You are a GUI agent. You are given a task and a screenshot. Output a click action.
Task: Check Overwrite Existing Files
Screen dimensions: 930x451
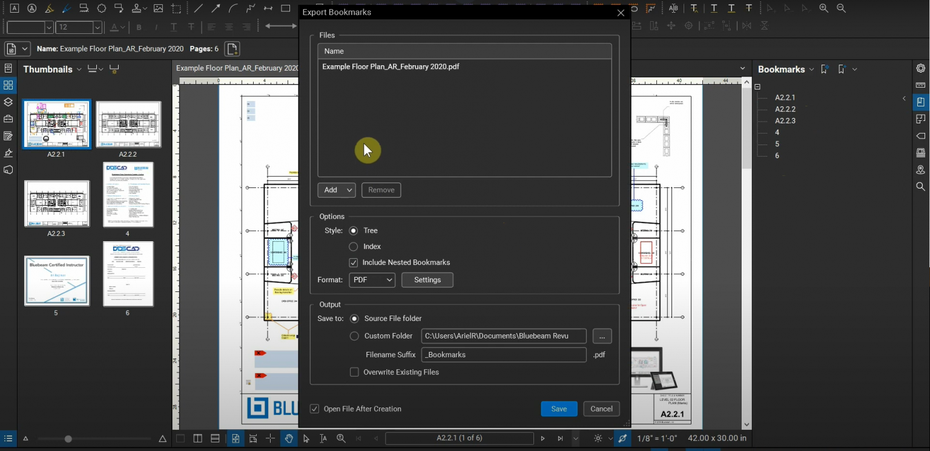(x=354, y=372)
